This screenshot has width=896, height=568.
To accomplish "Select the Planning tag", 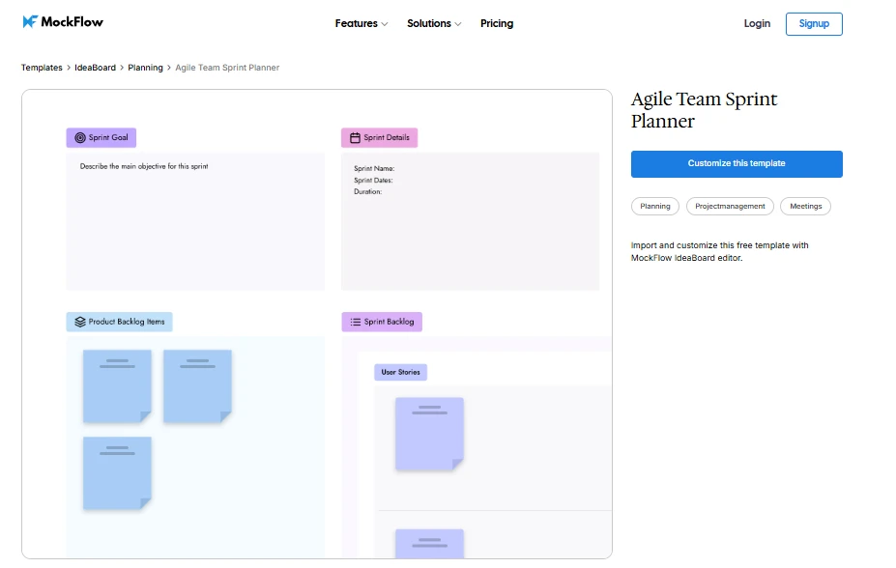I will (x=655, y=206).
